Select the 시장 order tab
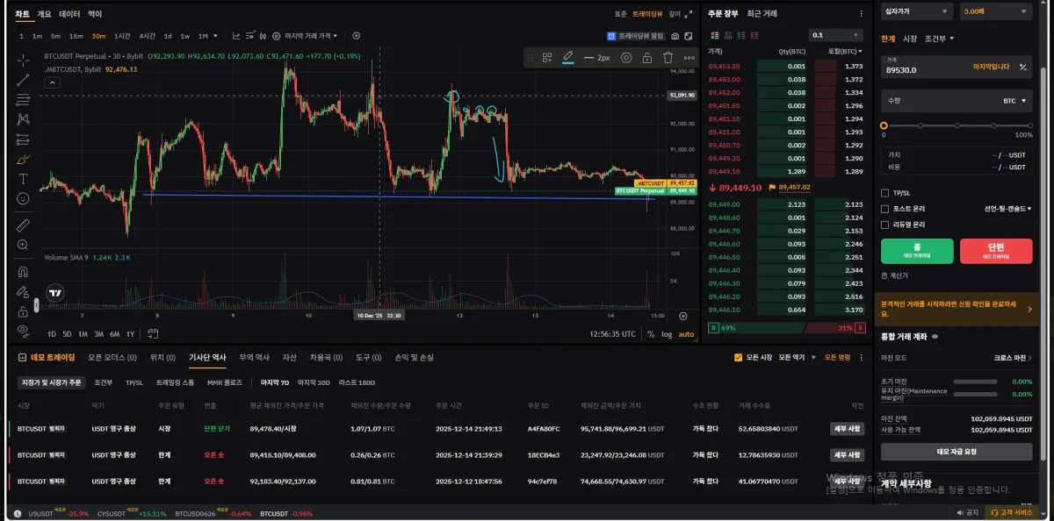The height and width of the screenshot is (521, 1054). click(x=910, y=39)
